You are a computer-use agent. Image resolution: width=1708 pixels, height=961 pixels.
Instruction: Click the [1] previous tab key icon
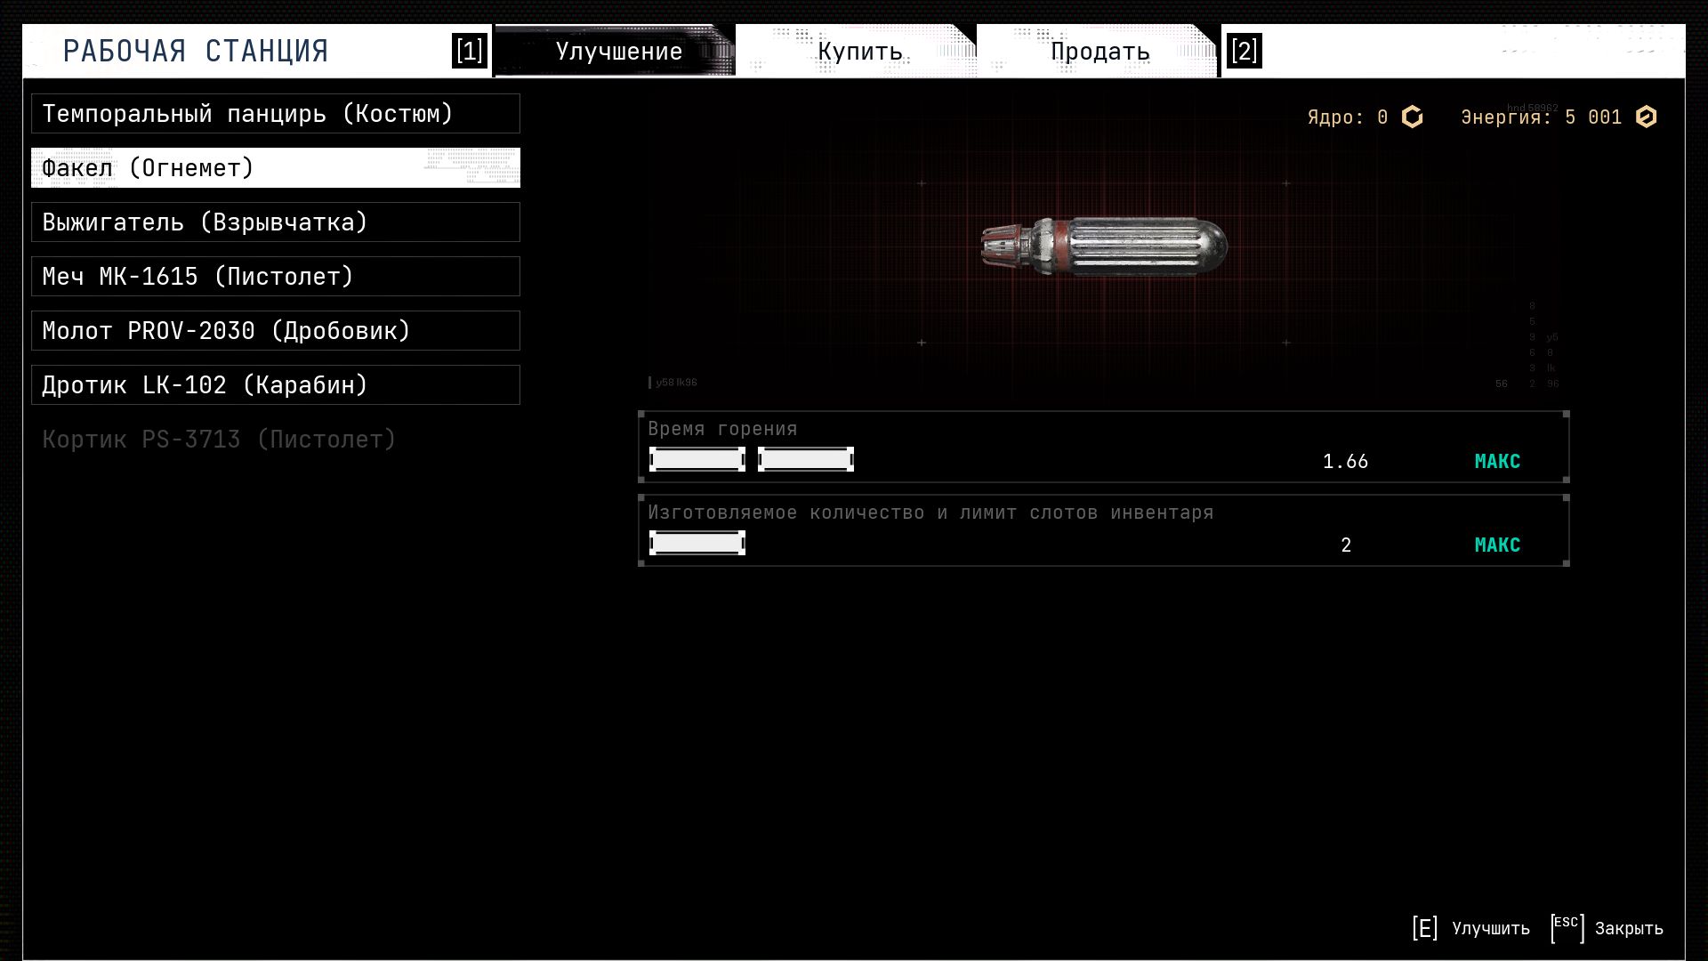[x=469, y=51]
